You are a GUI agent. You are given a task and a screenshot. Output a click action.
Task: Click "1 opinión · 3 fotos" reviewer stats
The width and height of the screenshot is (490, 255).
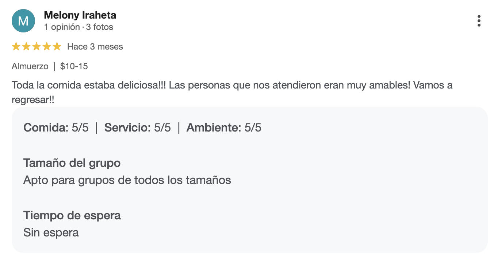[x=79, y=27]
